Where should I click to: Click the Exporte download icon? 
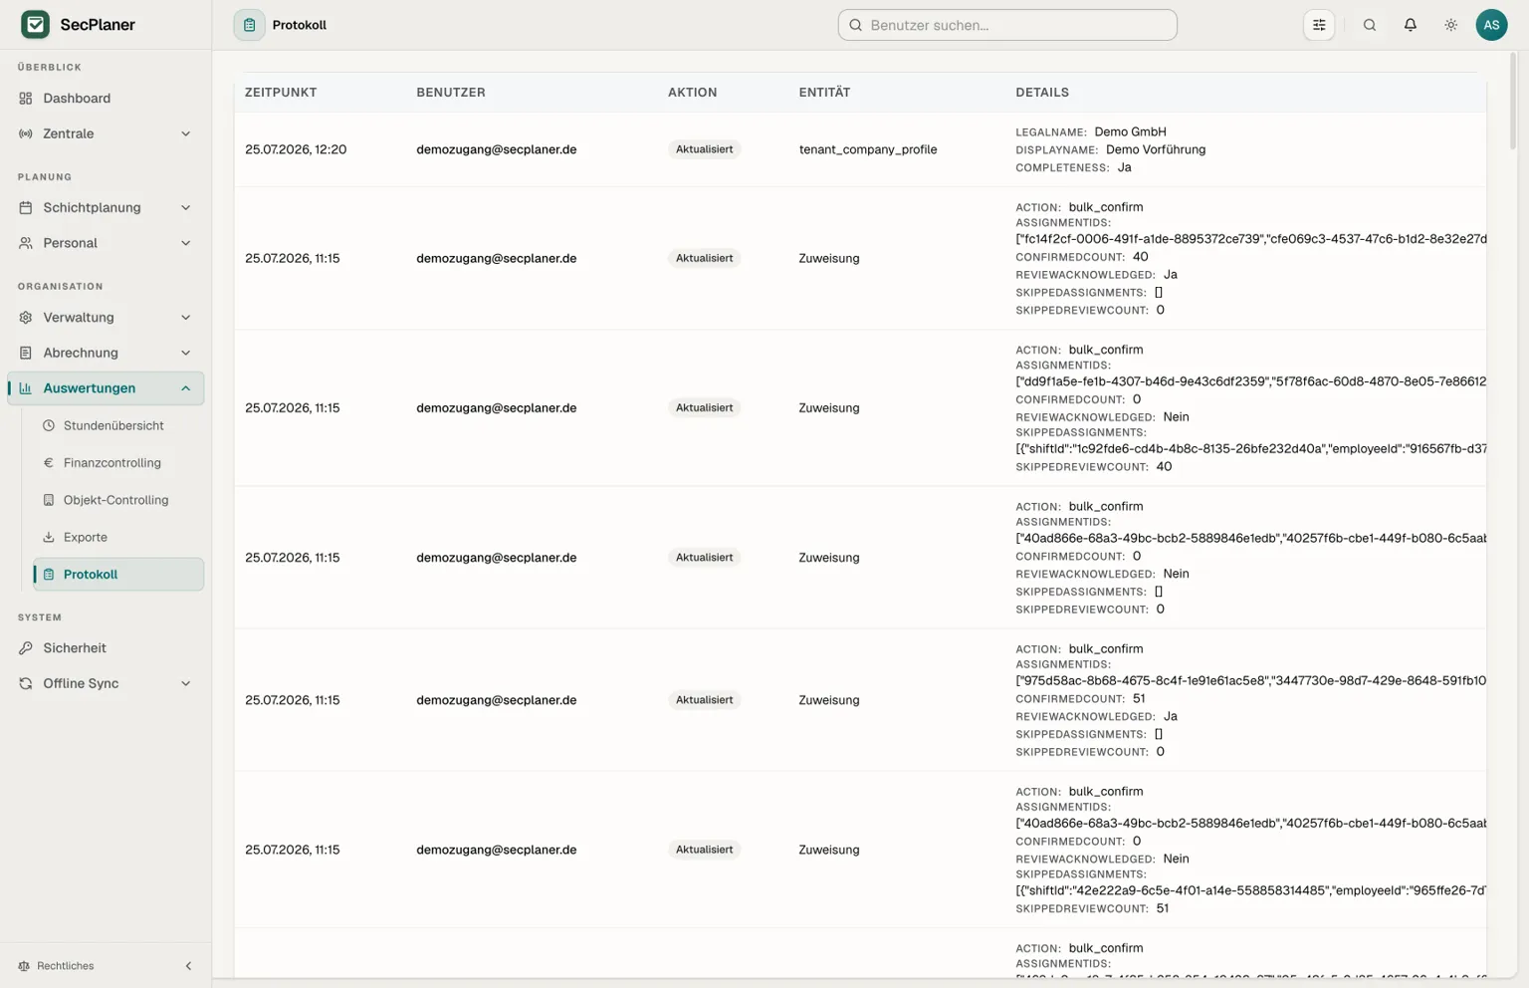49,537
